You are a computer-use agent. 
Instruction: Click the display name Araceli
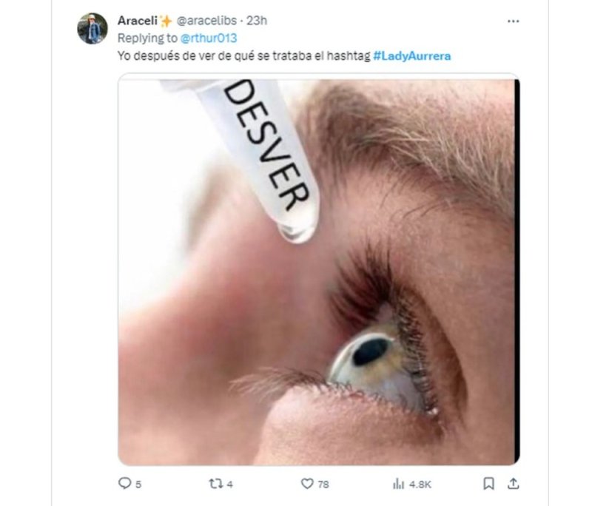pyautogui.click(x=136, y=21)
